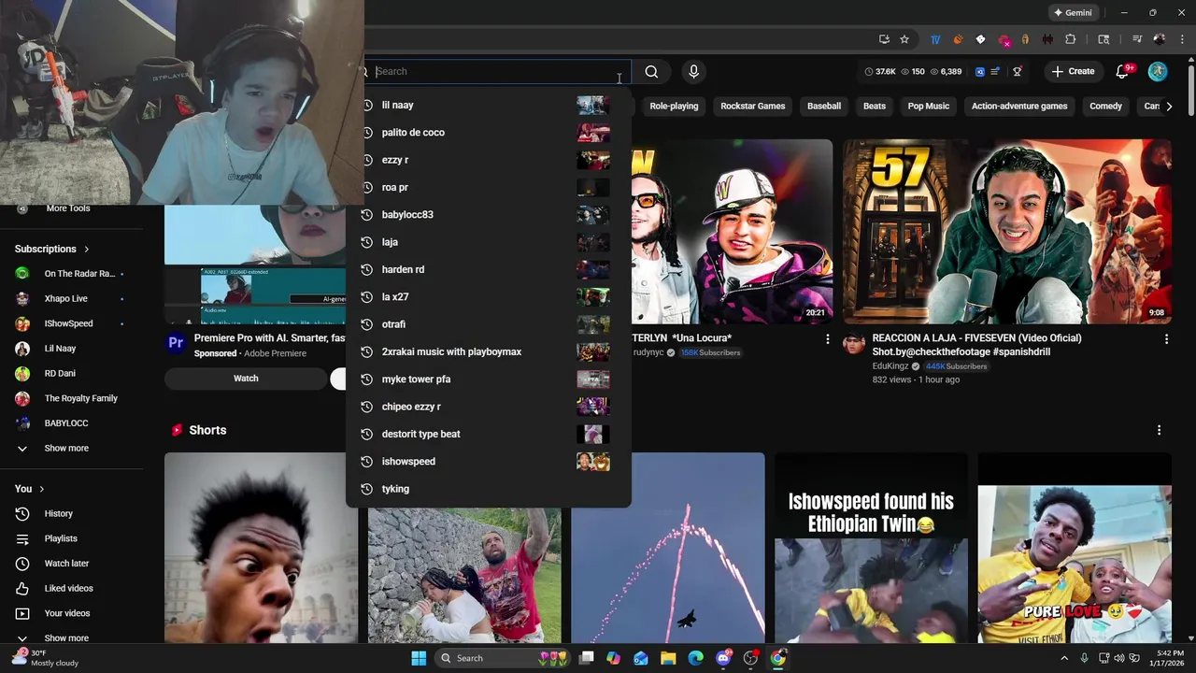
Task: Click the trophy icon in YouTube header
Action: click(x=1018, y=71)
